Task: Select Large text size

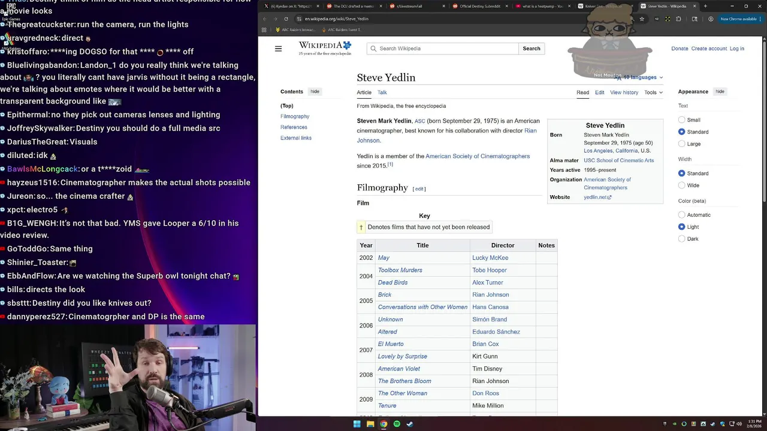Action: click(681, 144)
